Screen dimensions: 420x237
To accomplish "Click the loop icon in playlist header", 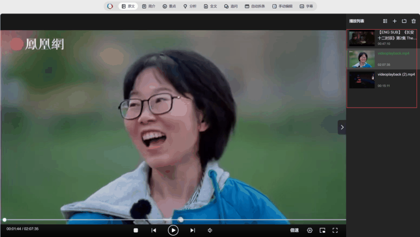I will click(404, 21).
